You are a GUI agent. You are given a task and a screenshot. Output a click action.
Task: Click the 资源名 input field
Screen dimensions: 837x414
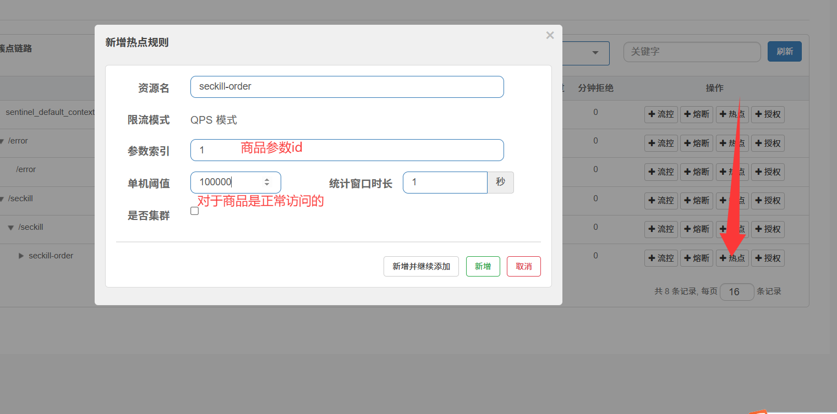(x=347, y=87)
